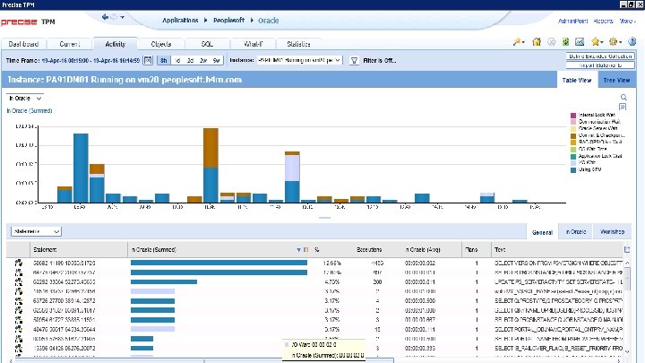
Task: Click the back navigation arrow
Action: (x=105, y=17)
